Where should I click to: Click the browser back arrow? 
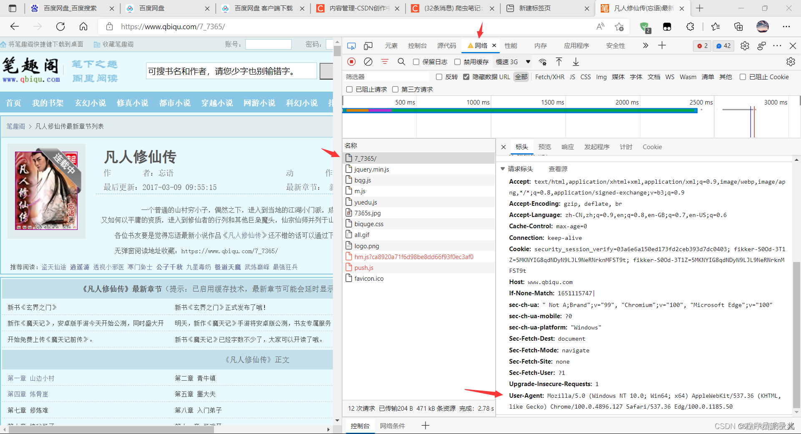click(15, 27)
